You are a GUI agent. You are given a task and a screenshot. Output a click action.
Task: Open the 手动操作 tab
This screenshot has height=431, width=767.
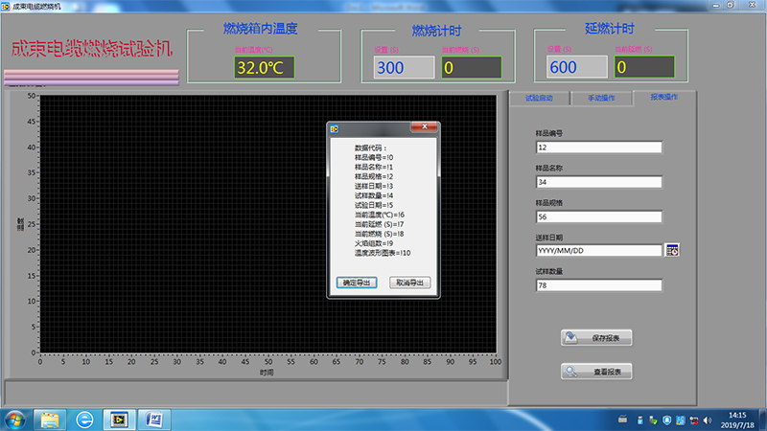point(602,98)
